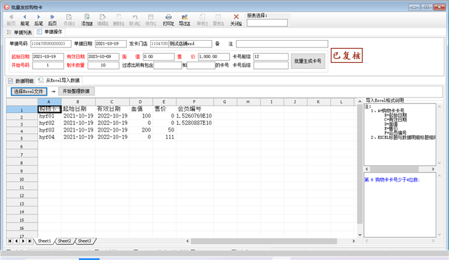
Task: Click the 开始号码 start number field
Action: (x=48, y=66)
